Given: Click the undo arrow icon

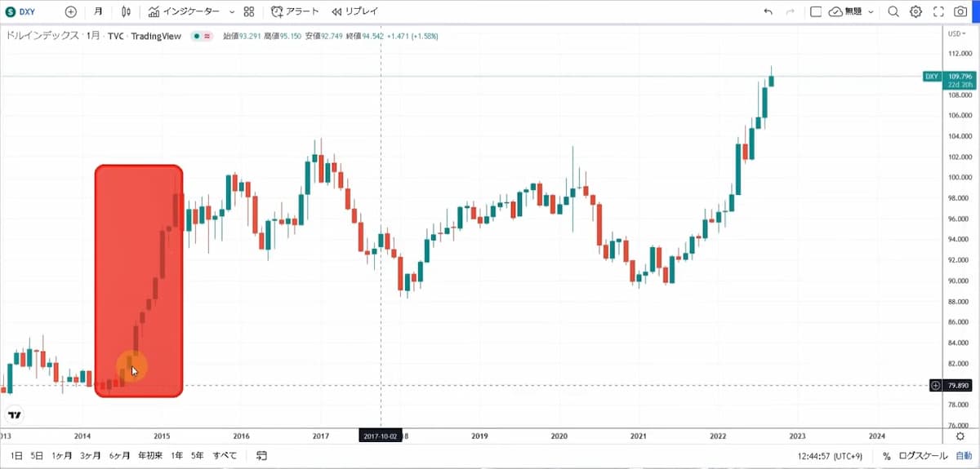Looking at the screenshot, I should (x=767, y=11).
